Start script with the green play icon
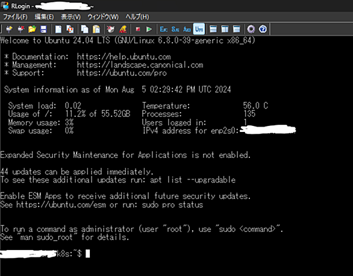Image resolution: width=353 pixels, height=276 pixels. (149, 29)
